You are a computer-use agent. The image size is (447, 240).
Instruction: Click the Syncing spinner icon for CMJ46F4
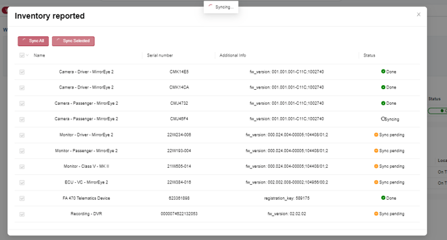click(x=383, y=119)
